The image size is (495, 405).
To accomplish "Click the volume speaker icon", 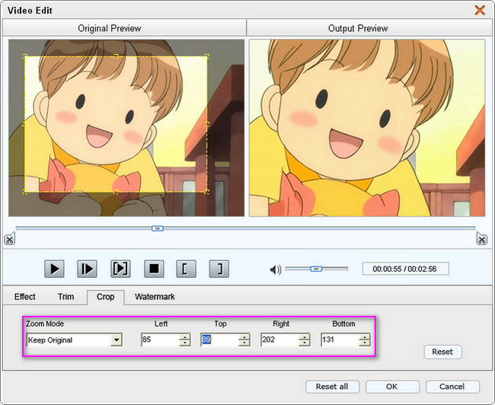I will [x=275, y=269].
